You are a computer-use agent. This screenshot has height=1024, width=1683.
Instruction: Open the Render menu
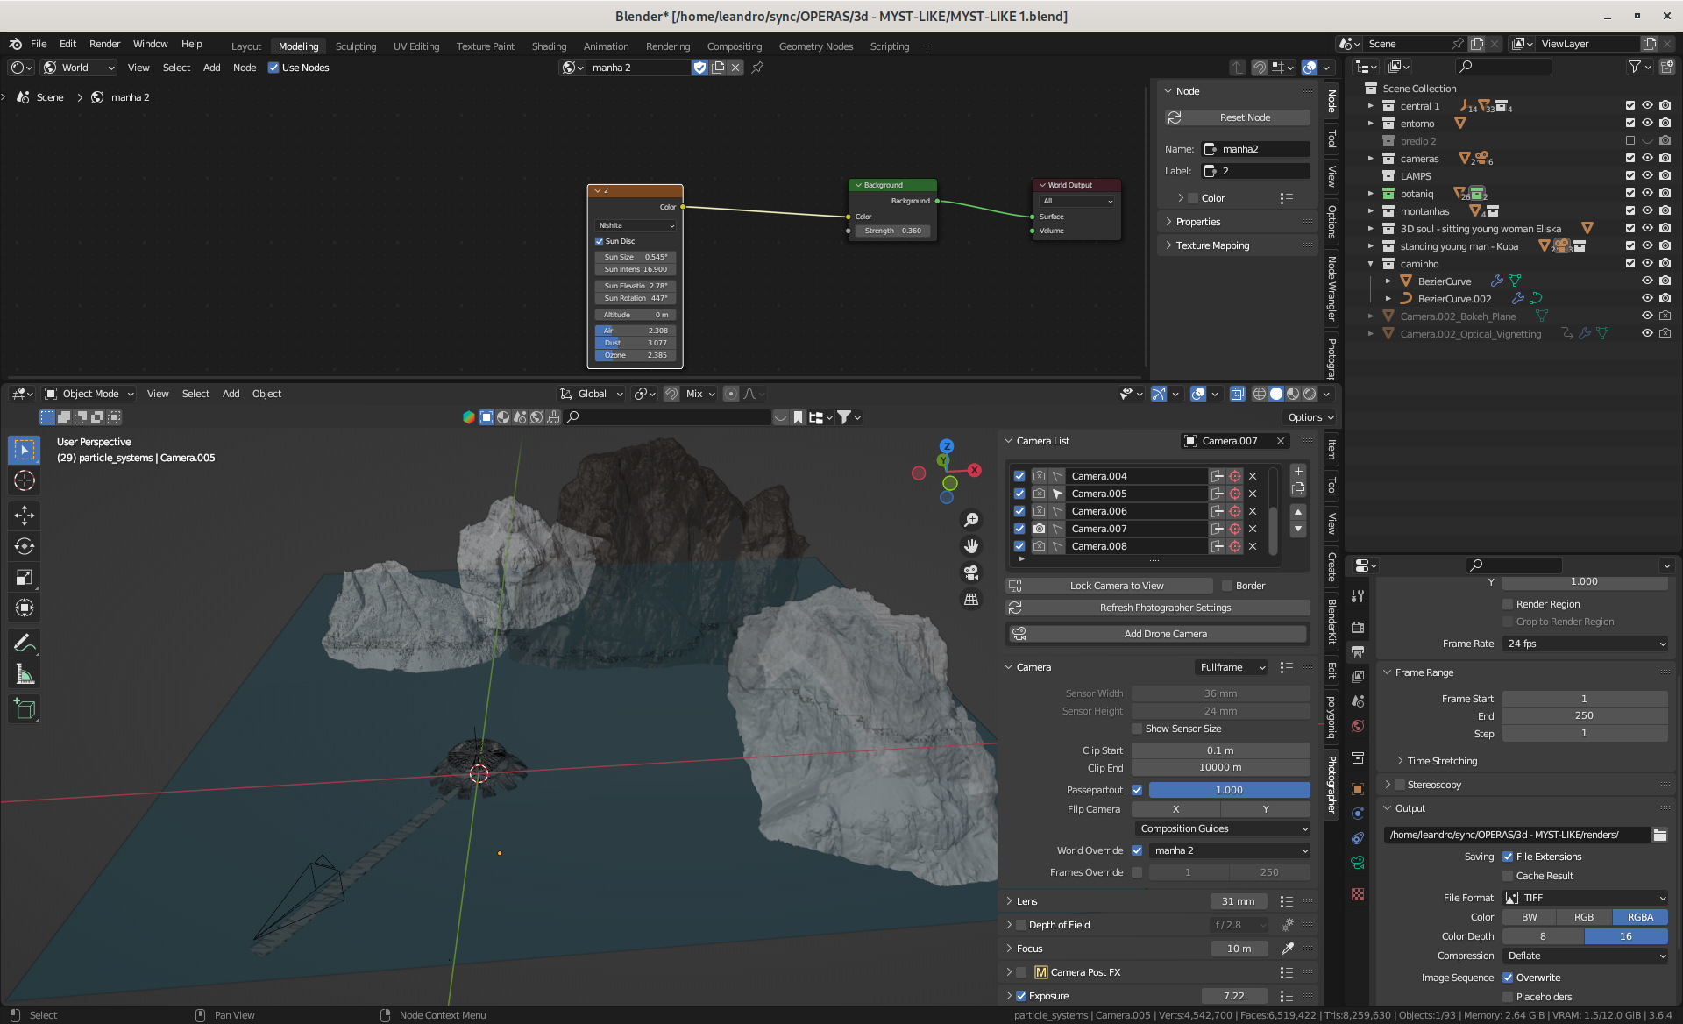[x=104, y=44]
